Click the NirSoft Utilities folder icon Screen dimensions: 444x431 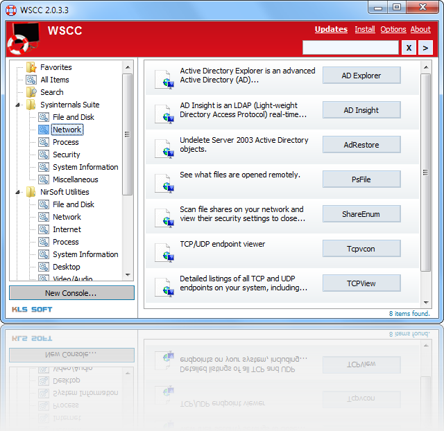pyautogui.click(x=31, y=192)
